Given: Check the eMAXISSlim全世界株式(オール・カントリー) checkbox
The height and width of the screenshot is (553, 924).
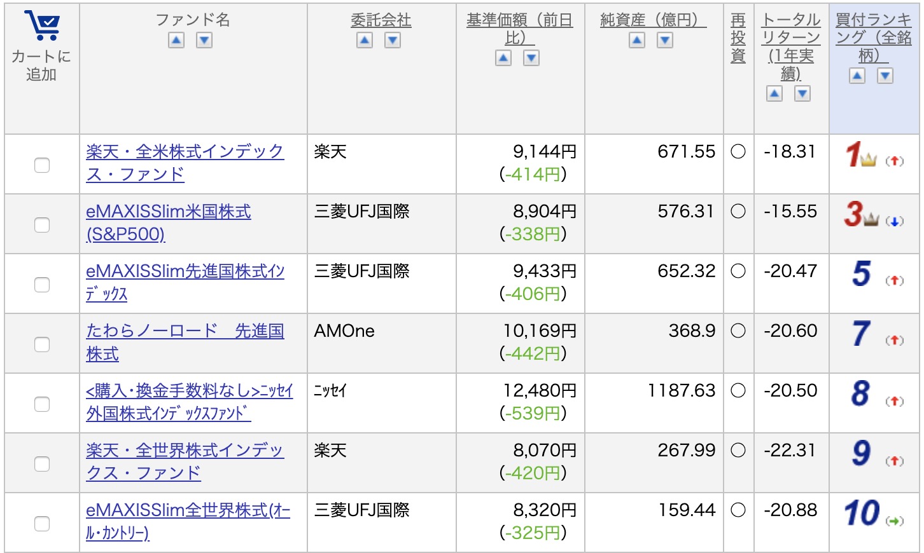Looking at the screenshot, I should coord(42,524).
